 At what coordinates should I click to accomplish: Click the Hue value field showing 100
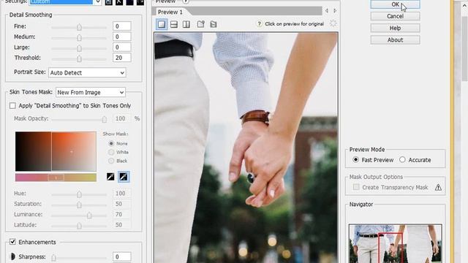pyautogui.click(x=122, y=193)
